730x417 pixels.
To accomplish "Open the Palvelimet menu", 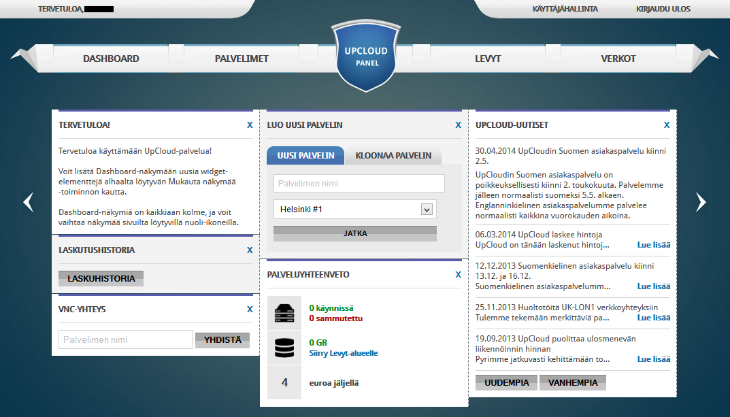I will coord(242,59).
